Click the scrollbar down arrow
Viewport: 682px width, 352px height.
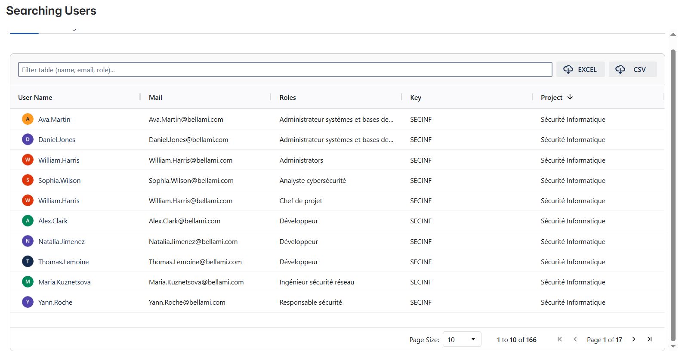click(x=673, y=346)
